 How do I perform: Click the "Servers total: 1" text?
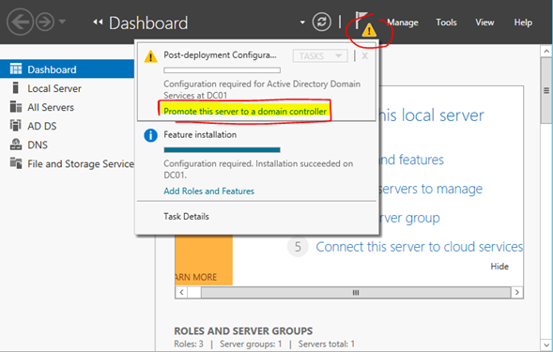(326, 344)
